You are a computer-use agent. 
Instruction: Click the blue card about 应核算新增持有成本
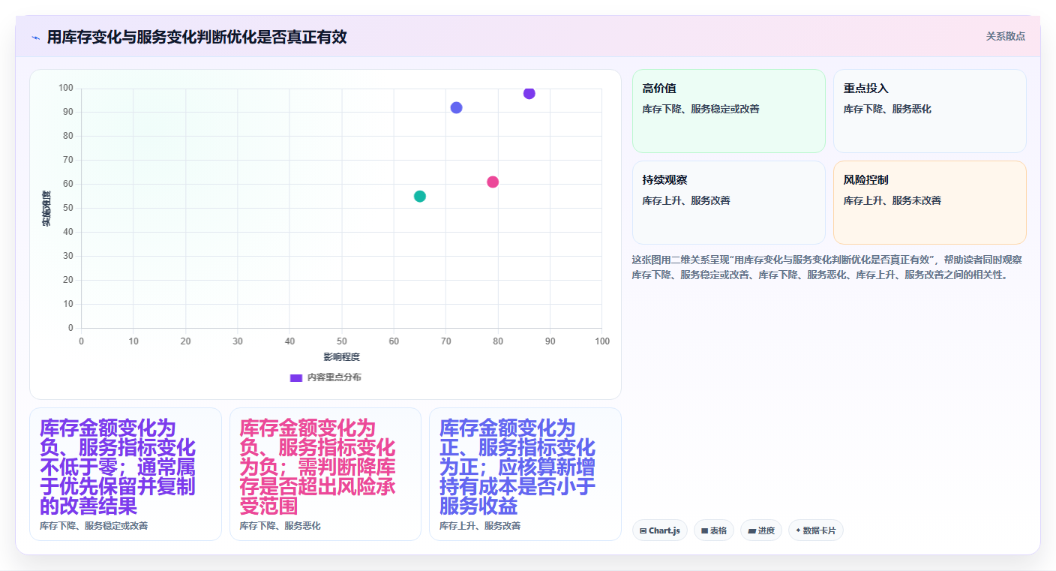point(525,474)
